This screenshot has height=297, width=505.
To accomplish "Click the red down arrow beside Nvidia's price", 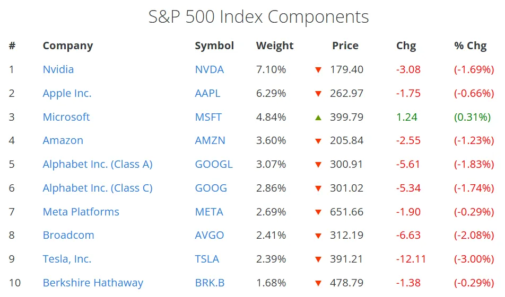I will pyautogui.click(x=318, y=70).
